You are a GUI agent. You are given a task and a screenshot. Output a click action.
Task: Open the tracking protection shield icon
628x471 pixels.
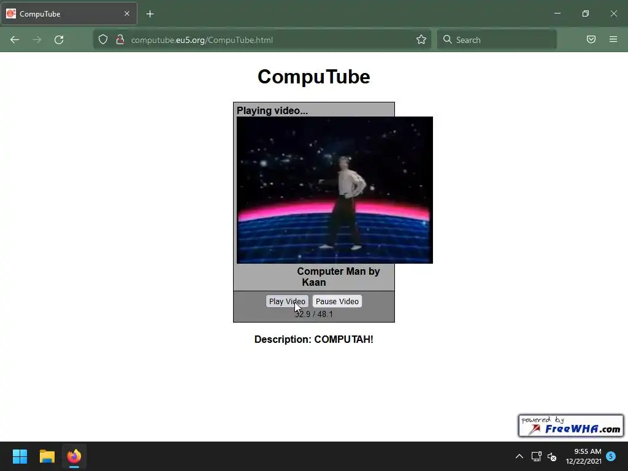point(103,40)
